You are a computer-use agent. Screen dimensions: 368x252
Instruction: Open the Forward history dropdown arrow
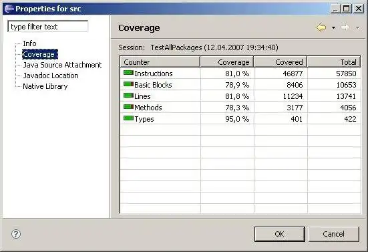(358, 28)
